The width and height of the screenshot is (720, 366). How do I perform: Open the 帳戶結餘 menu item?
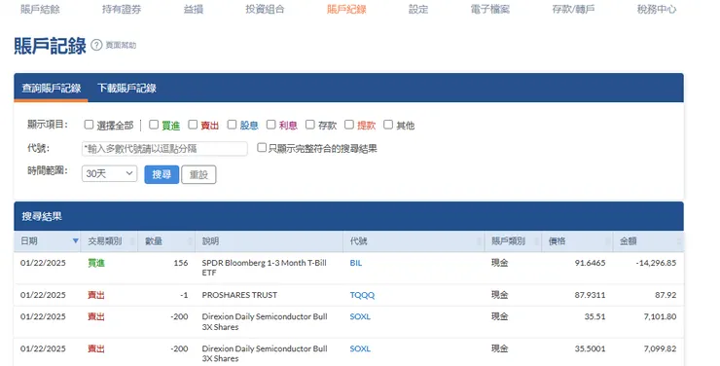point(40,9)
